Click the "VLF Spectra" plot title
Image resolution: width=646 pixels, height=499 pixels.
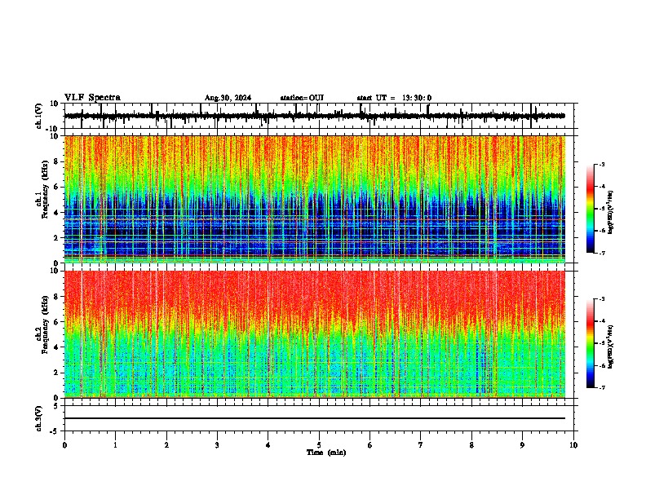click(92, 98)
